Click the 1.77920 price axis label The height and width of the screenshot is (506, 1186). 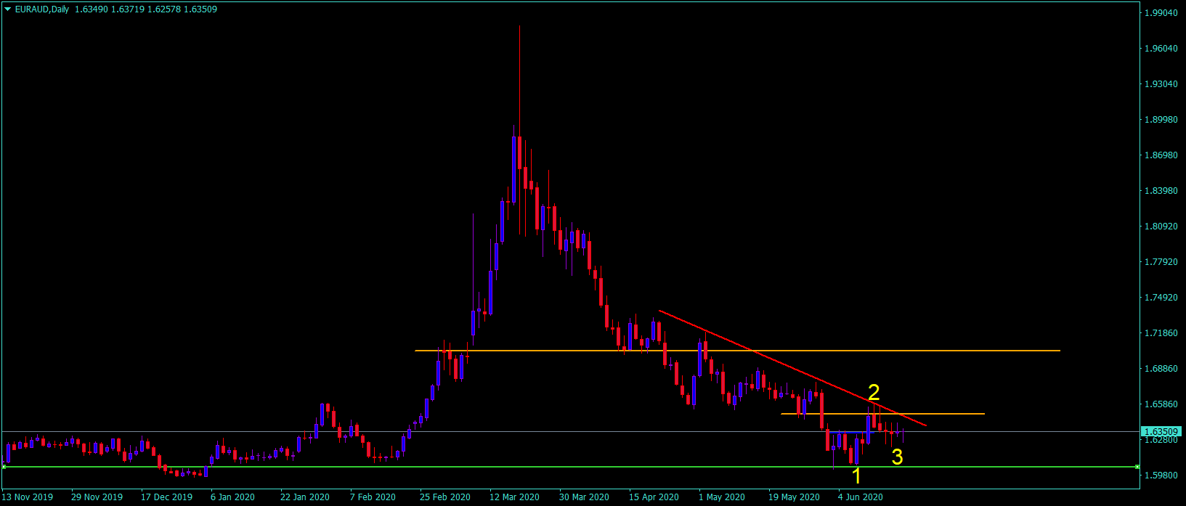[x=1161, y=262]
